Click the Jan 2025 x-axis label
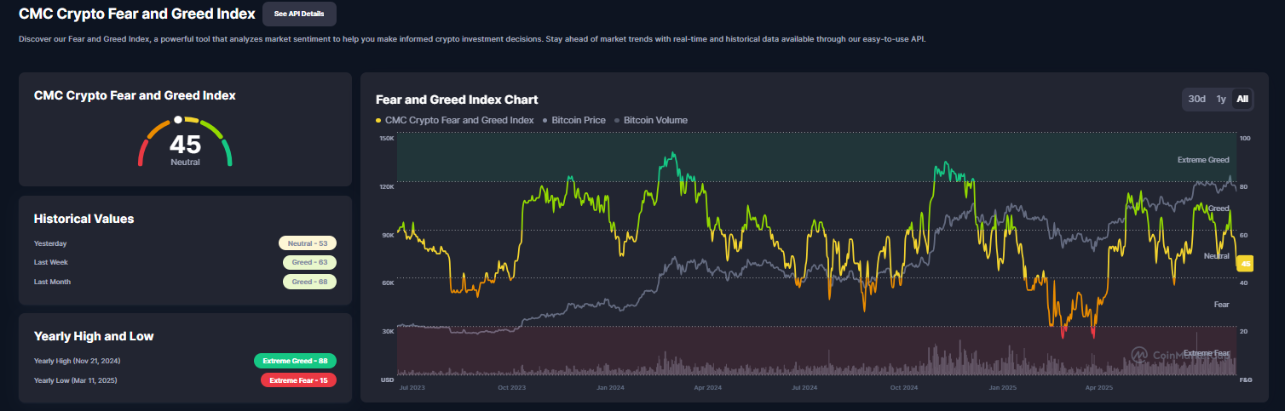 [x=1002, y=387]
